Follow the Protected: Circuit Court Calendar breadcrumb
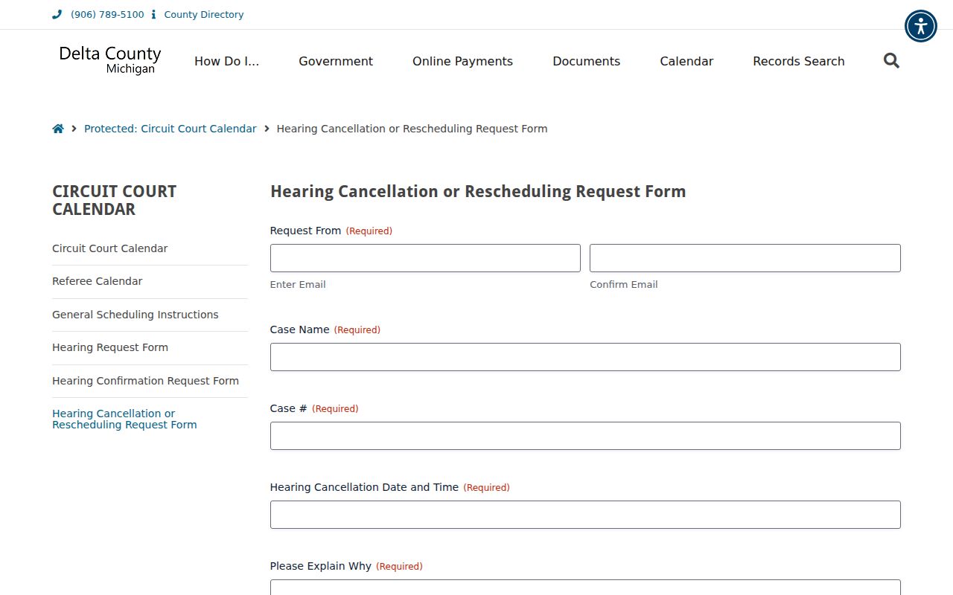Screen dimensions: 953x595 tap(170, 129)
